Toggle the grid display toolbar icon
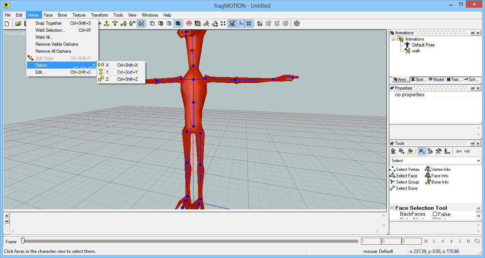This screenshot has height=258, width=485. [x=249, y=24]
